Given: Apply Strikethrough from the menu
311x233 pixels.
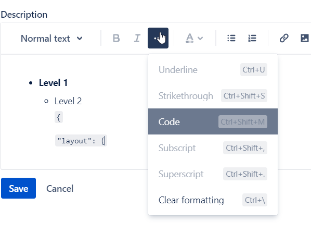Looking at the screenshot, I should click(213, 95).
